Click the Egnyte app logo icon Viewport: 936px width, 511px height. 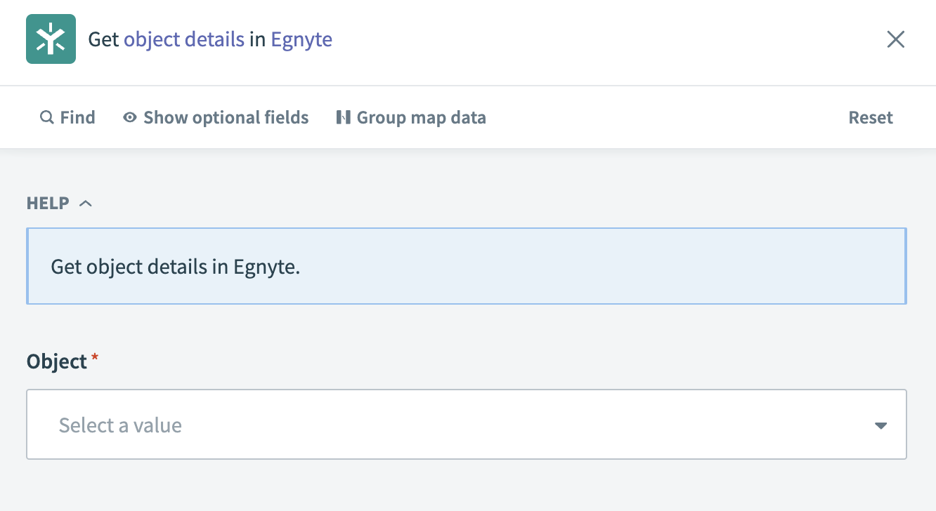coord(51,39)
